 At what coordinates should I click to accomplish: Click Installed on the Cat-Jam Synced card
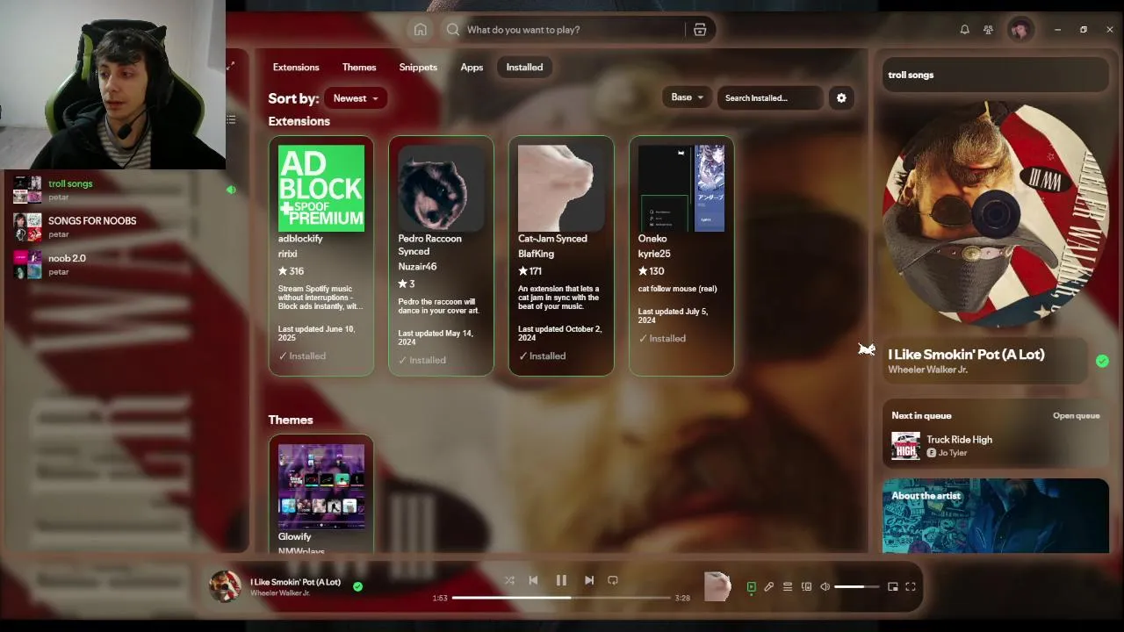542,356
